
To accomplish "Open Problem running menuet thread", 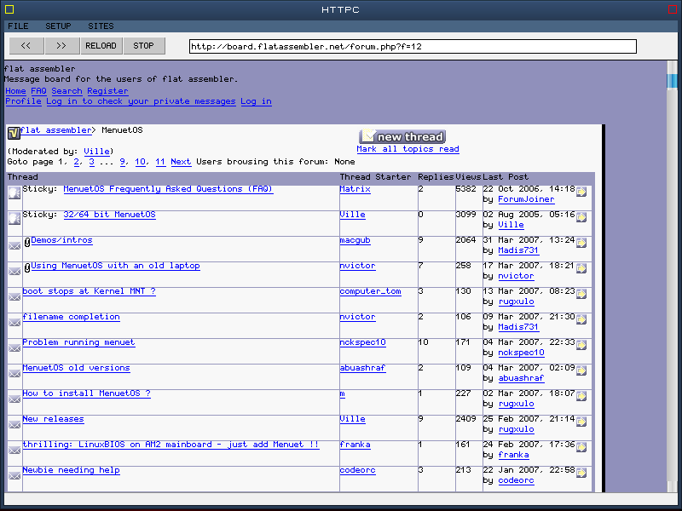I will click(78, 343).
